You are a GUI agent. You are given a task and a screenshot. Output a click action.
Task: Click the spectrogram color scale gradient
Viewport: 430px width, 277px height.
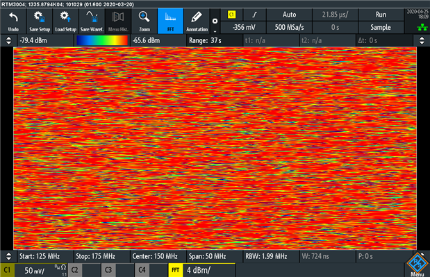(102, 40)
